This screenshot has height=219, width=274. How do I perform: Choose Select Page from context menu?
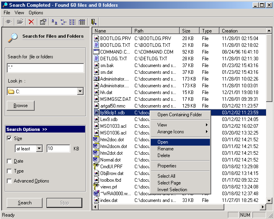click(181, 183)
